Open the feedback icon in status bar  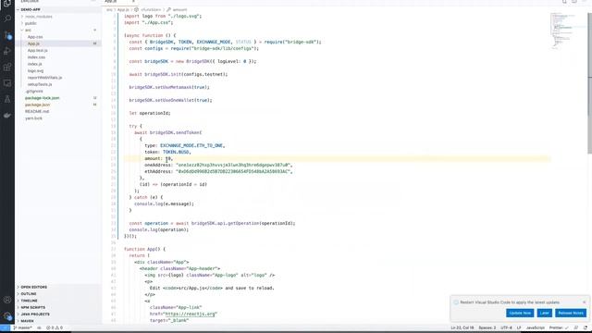[x=575, y=327]
